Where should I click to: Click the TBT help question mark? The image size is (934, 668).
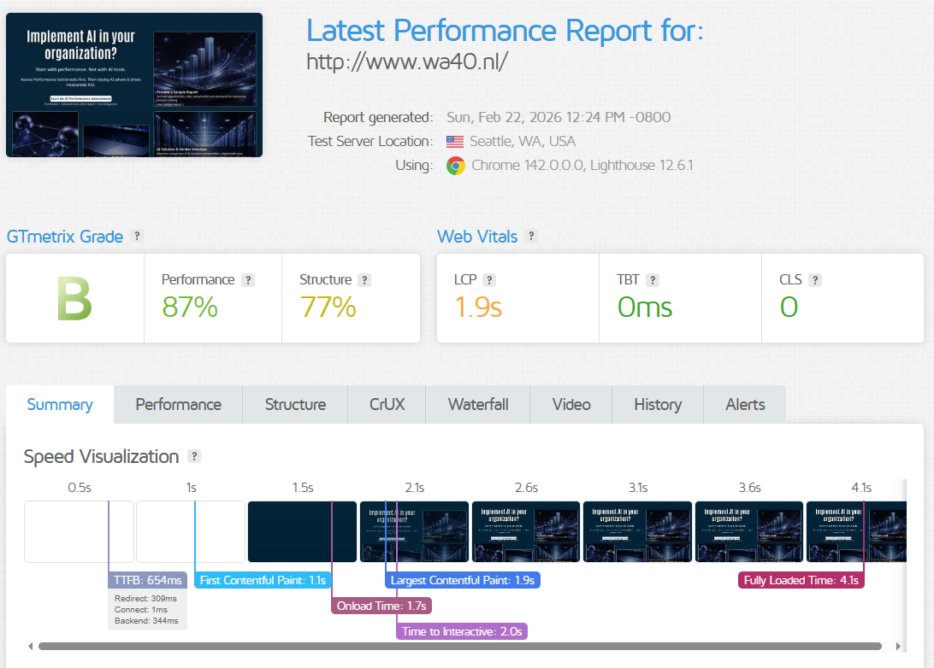[x=653, y=280]
